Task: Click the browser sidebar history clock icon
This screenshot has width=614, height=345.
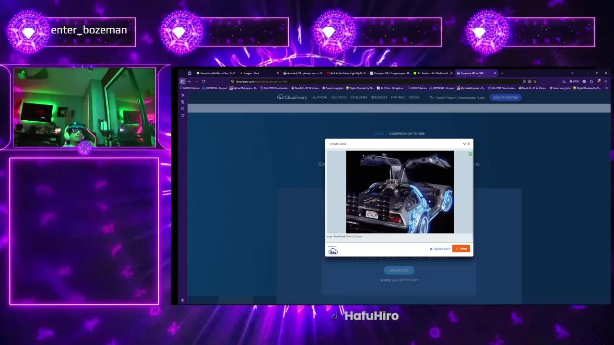Action: click(x=183, y=109)
